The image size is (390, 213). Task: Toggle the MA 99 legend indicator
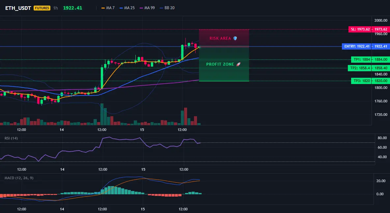(x=147, y=8)
